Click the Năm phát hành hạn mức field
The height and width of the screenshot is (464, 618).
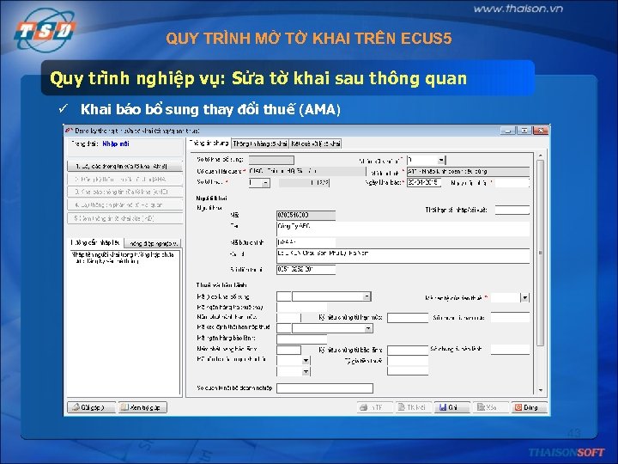tap(288, 318)
